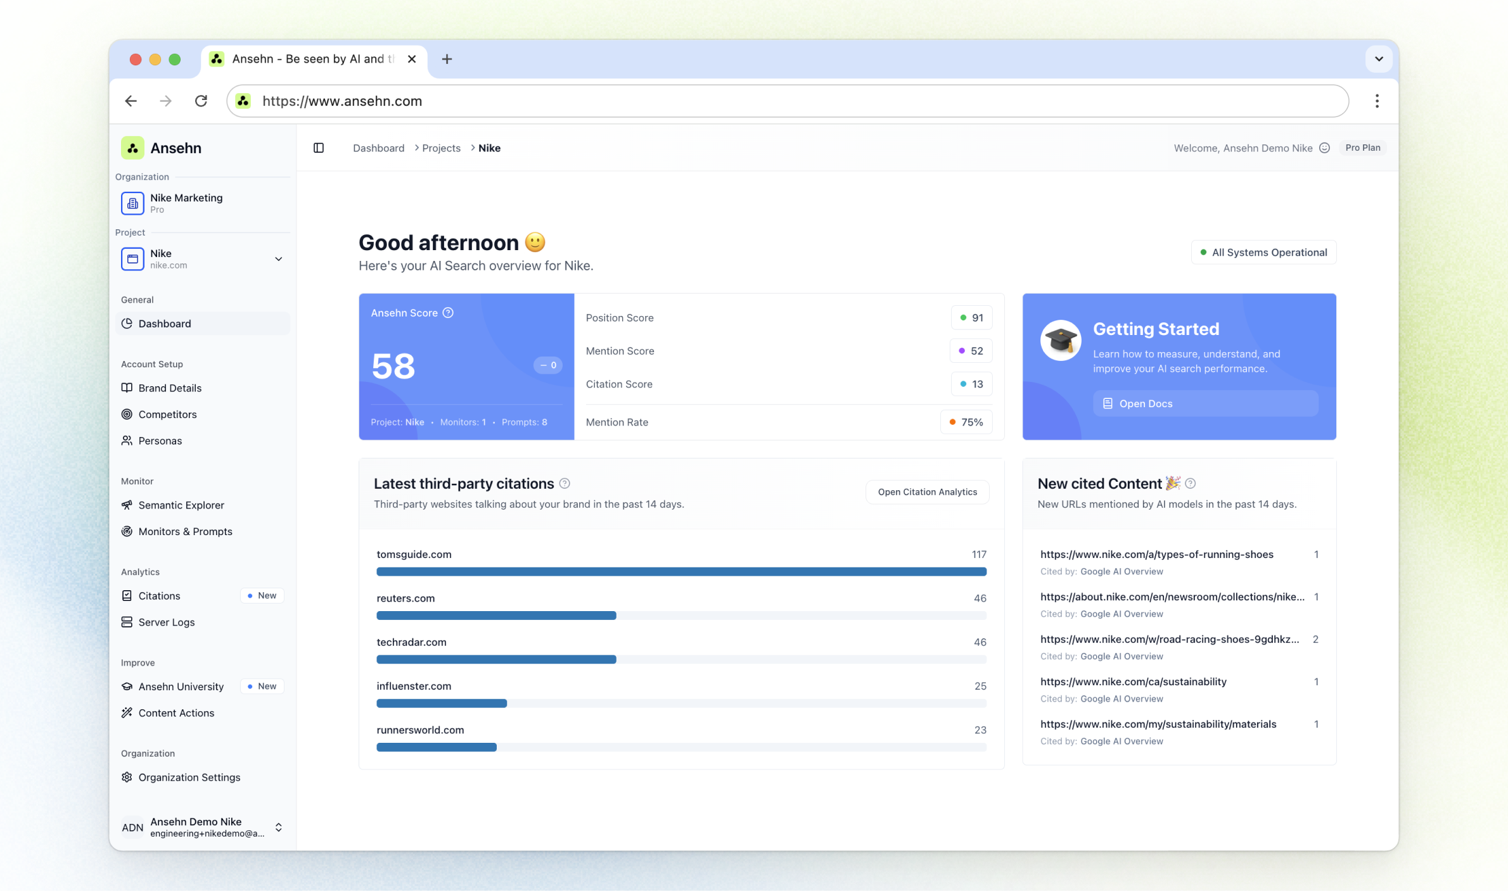Click the Server Logs icon

click(127, 622)
